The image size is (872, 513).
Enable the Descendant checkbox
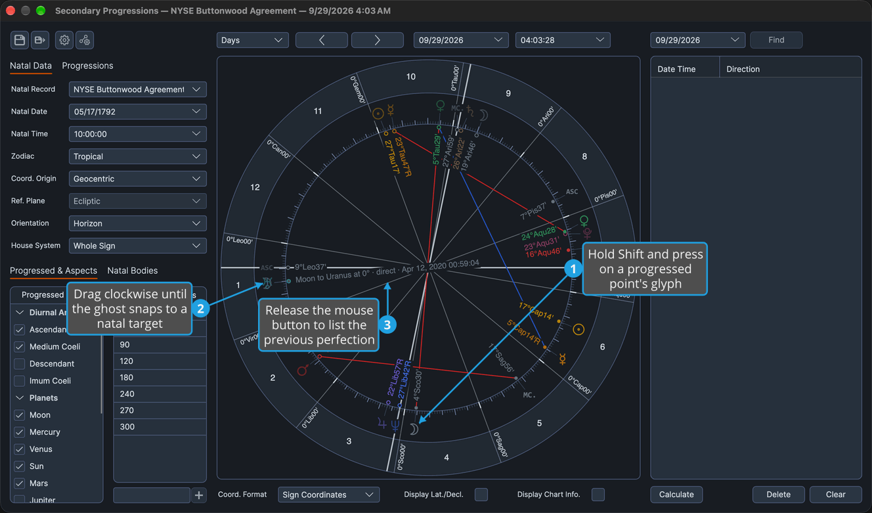coord(20,364)
